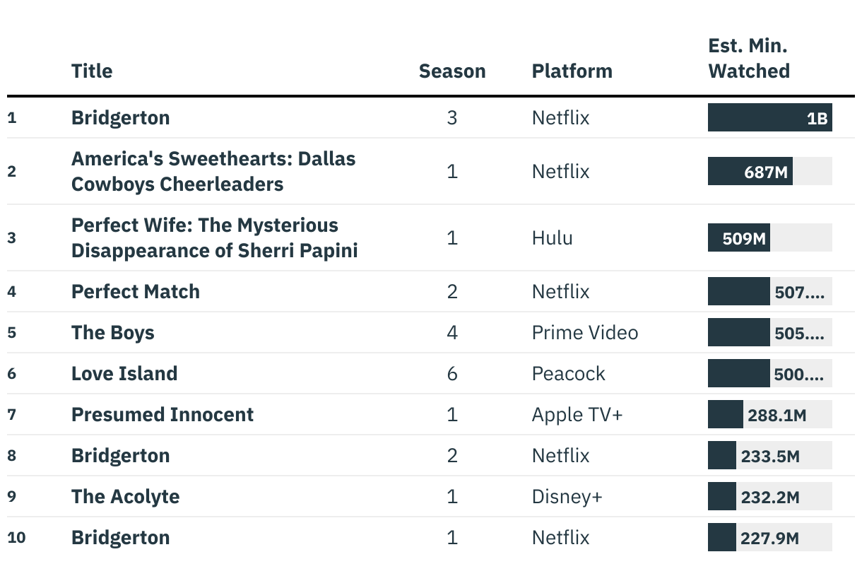Select the Disney+ platform cell
862x564 pixels.
click(x=567, y=497)
